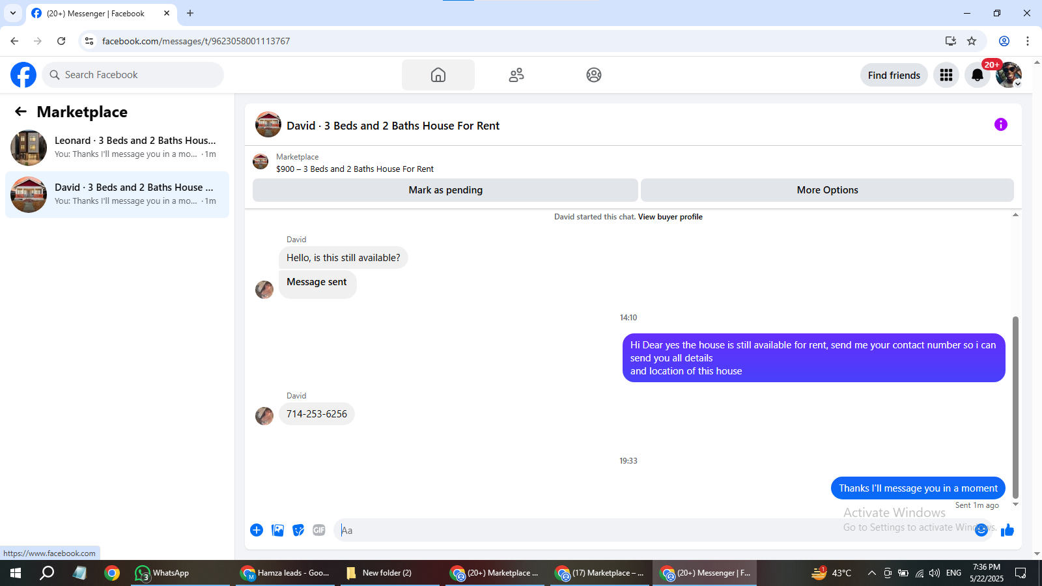The image size is (1042, 586).
Task: Click the chat scrollbar thumb
Action: point(1015,407)
